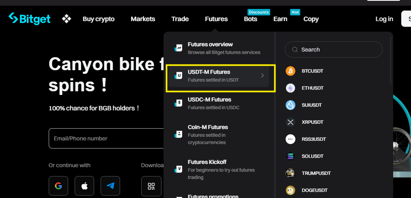This screenshot has height=198, width=411.
Task: Click the Log in link
Action: [x=384, y=19]
